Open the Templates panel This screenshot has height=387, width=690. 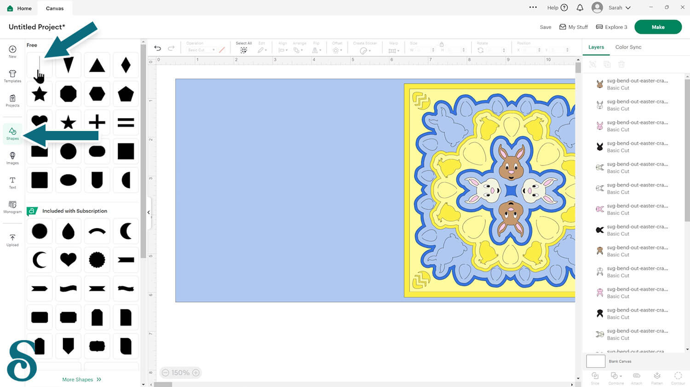tap(12, 76)
